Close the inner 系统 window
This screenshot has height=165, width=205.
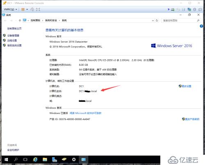(198, 15)
